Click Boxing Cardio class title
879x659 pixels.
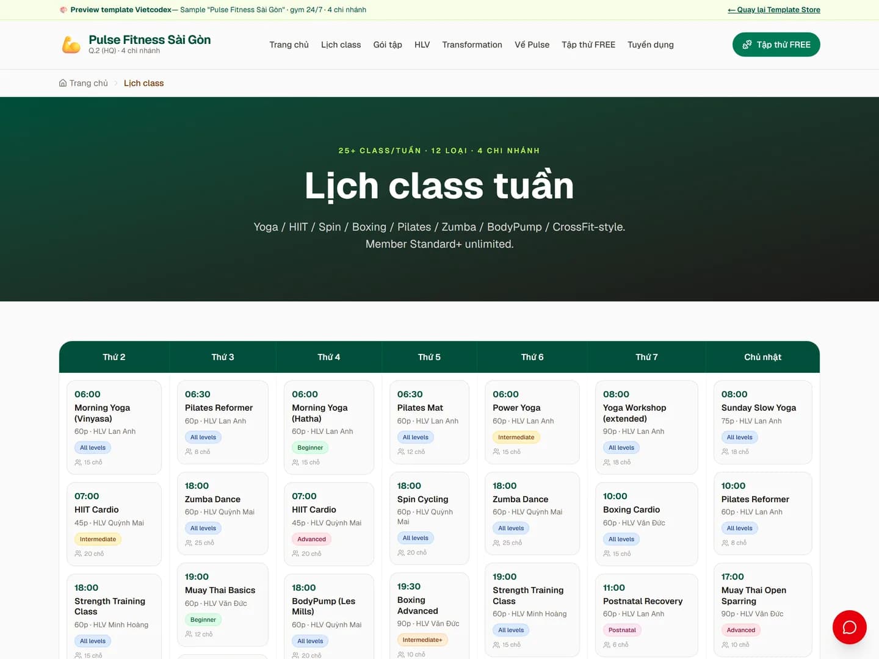point(631,510)
